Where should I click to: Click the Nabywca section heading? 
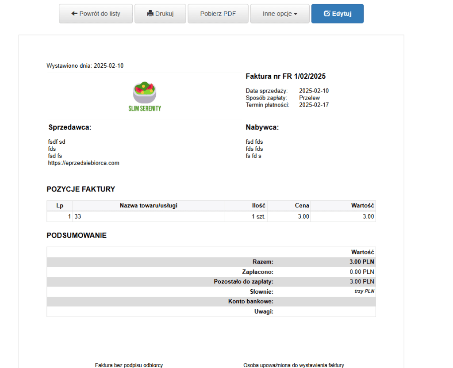click(262, 127)
